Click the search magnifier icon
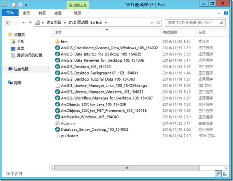Viewport: 233px width, 181px height. click(x=222, y=23)
